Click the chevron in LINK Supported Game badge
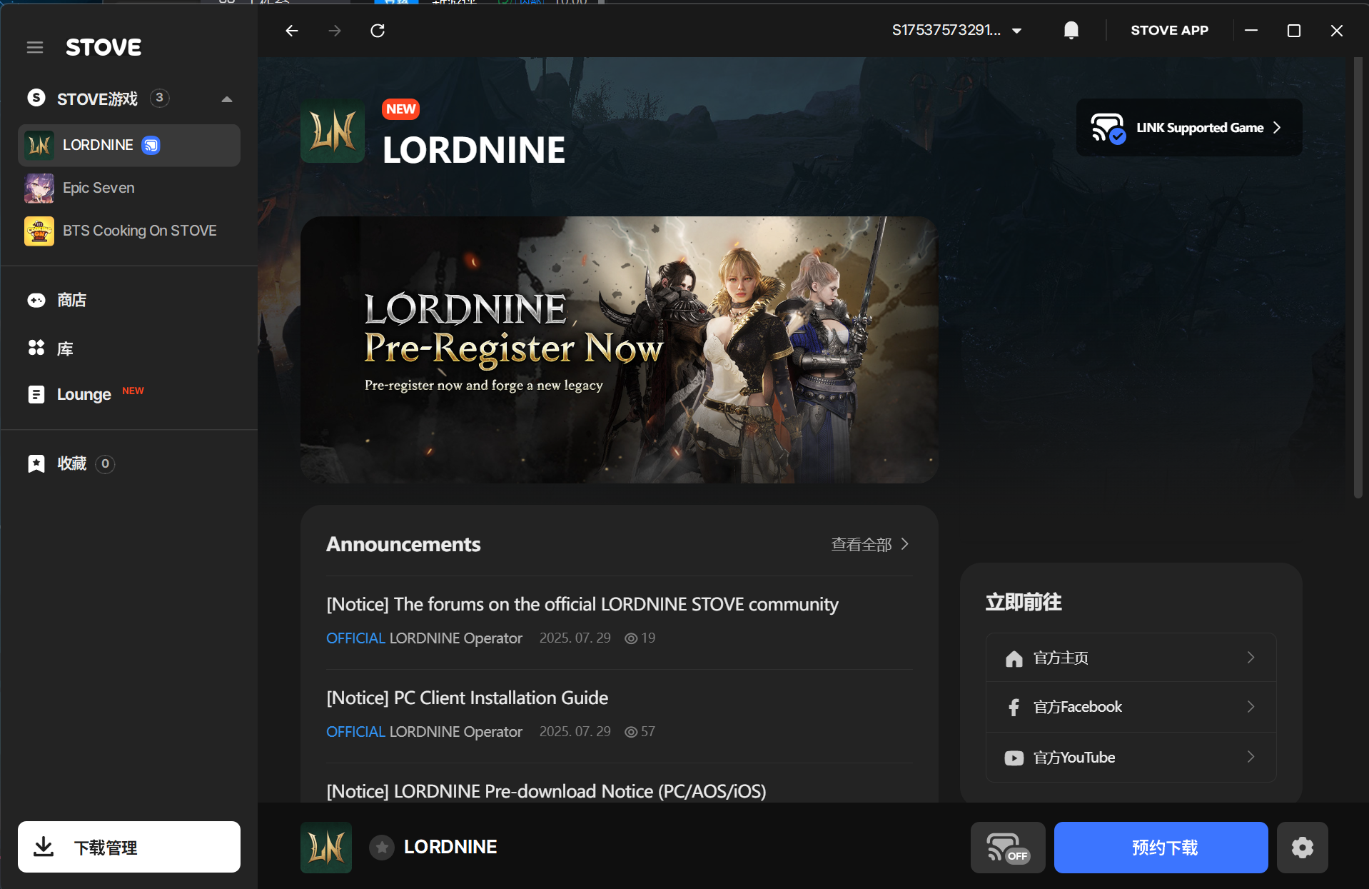Image resolution: width=1369 pixels, height=889 pixels. click(1277, 128)
